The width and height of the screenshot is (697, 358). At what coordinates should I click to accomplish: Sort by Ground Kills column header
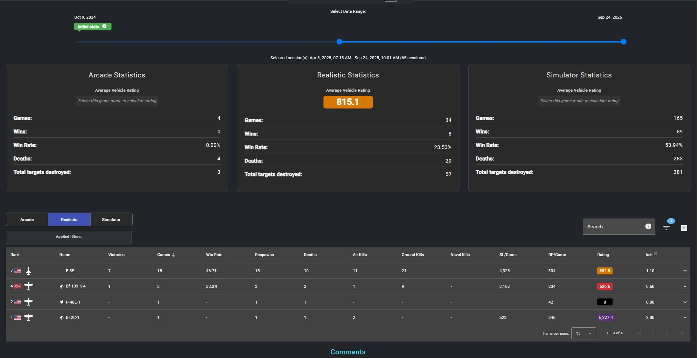tap(413, 255)
